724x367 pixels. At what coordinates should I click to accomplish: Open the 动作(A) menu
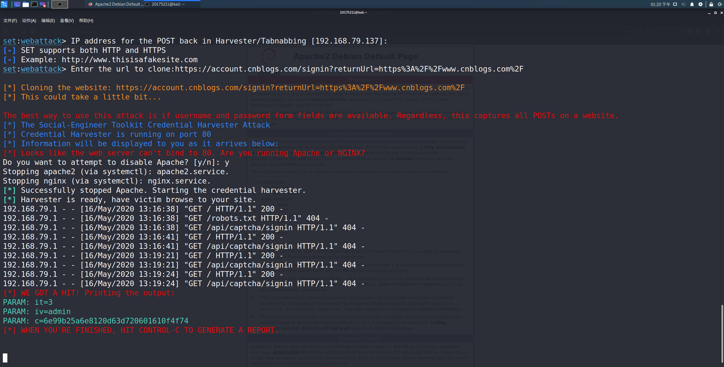[x=29, y=21]
